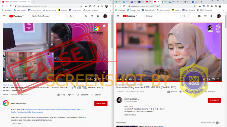
Task: Click search field containing Saiful Bahri Desain
Action: point(49,16)
